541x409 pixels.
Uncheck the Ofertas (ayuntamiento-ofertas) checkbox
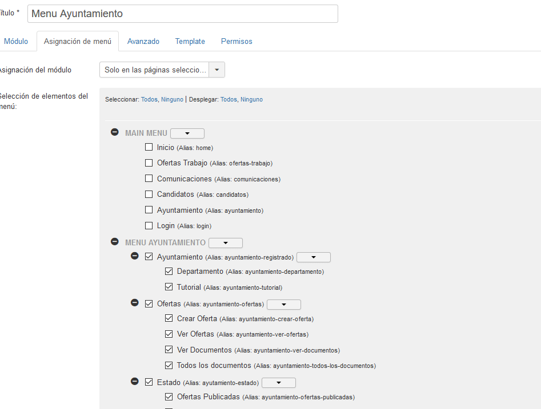[x=149, y=303]
